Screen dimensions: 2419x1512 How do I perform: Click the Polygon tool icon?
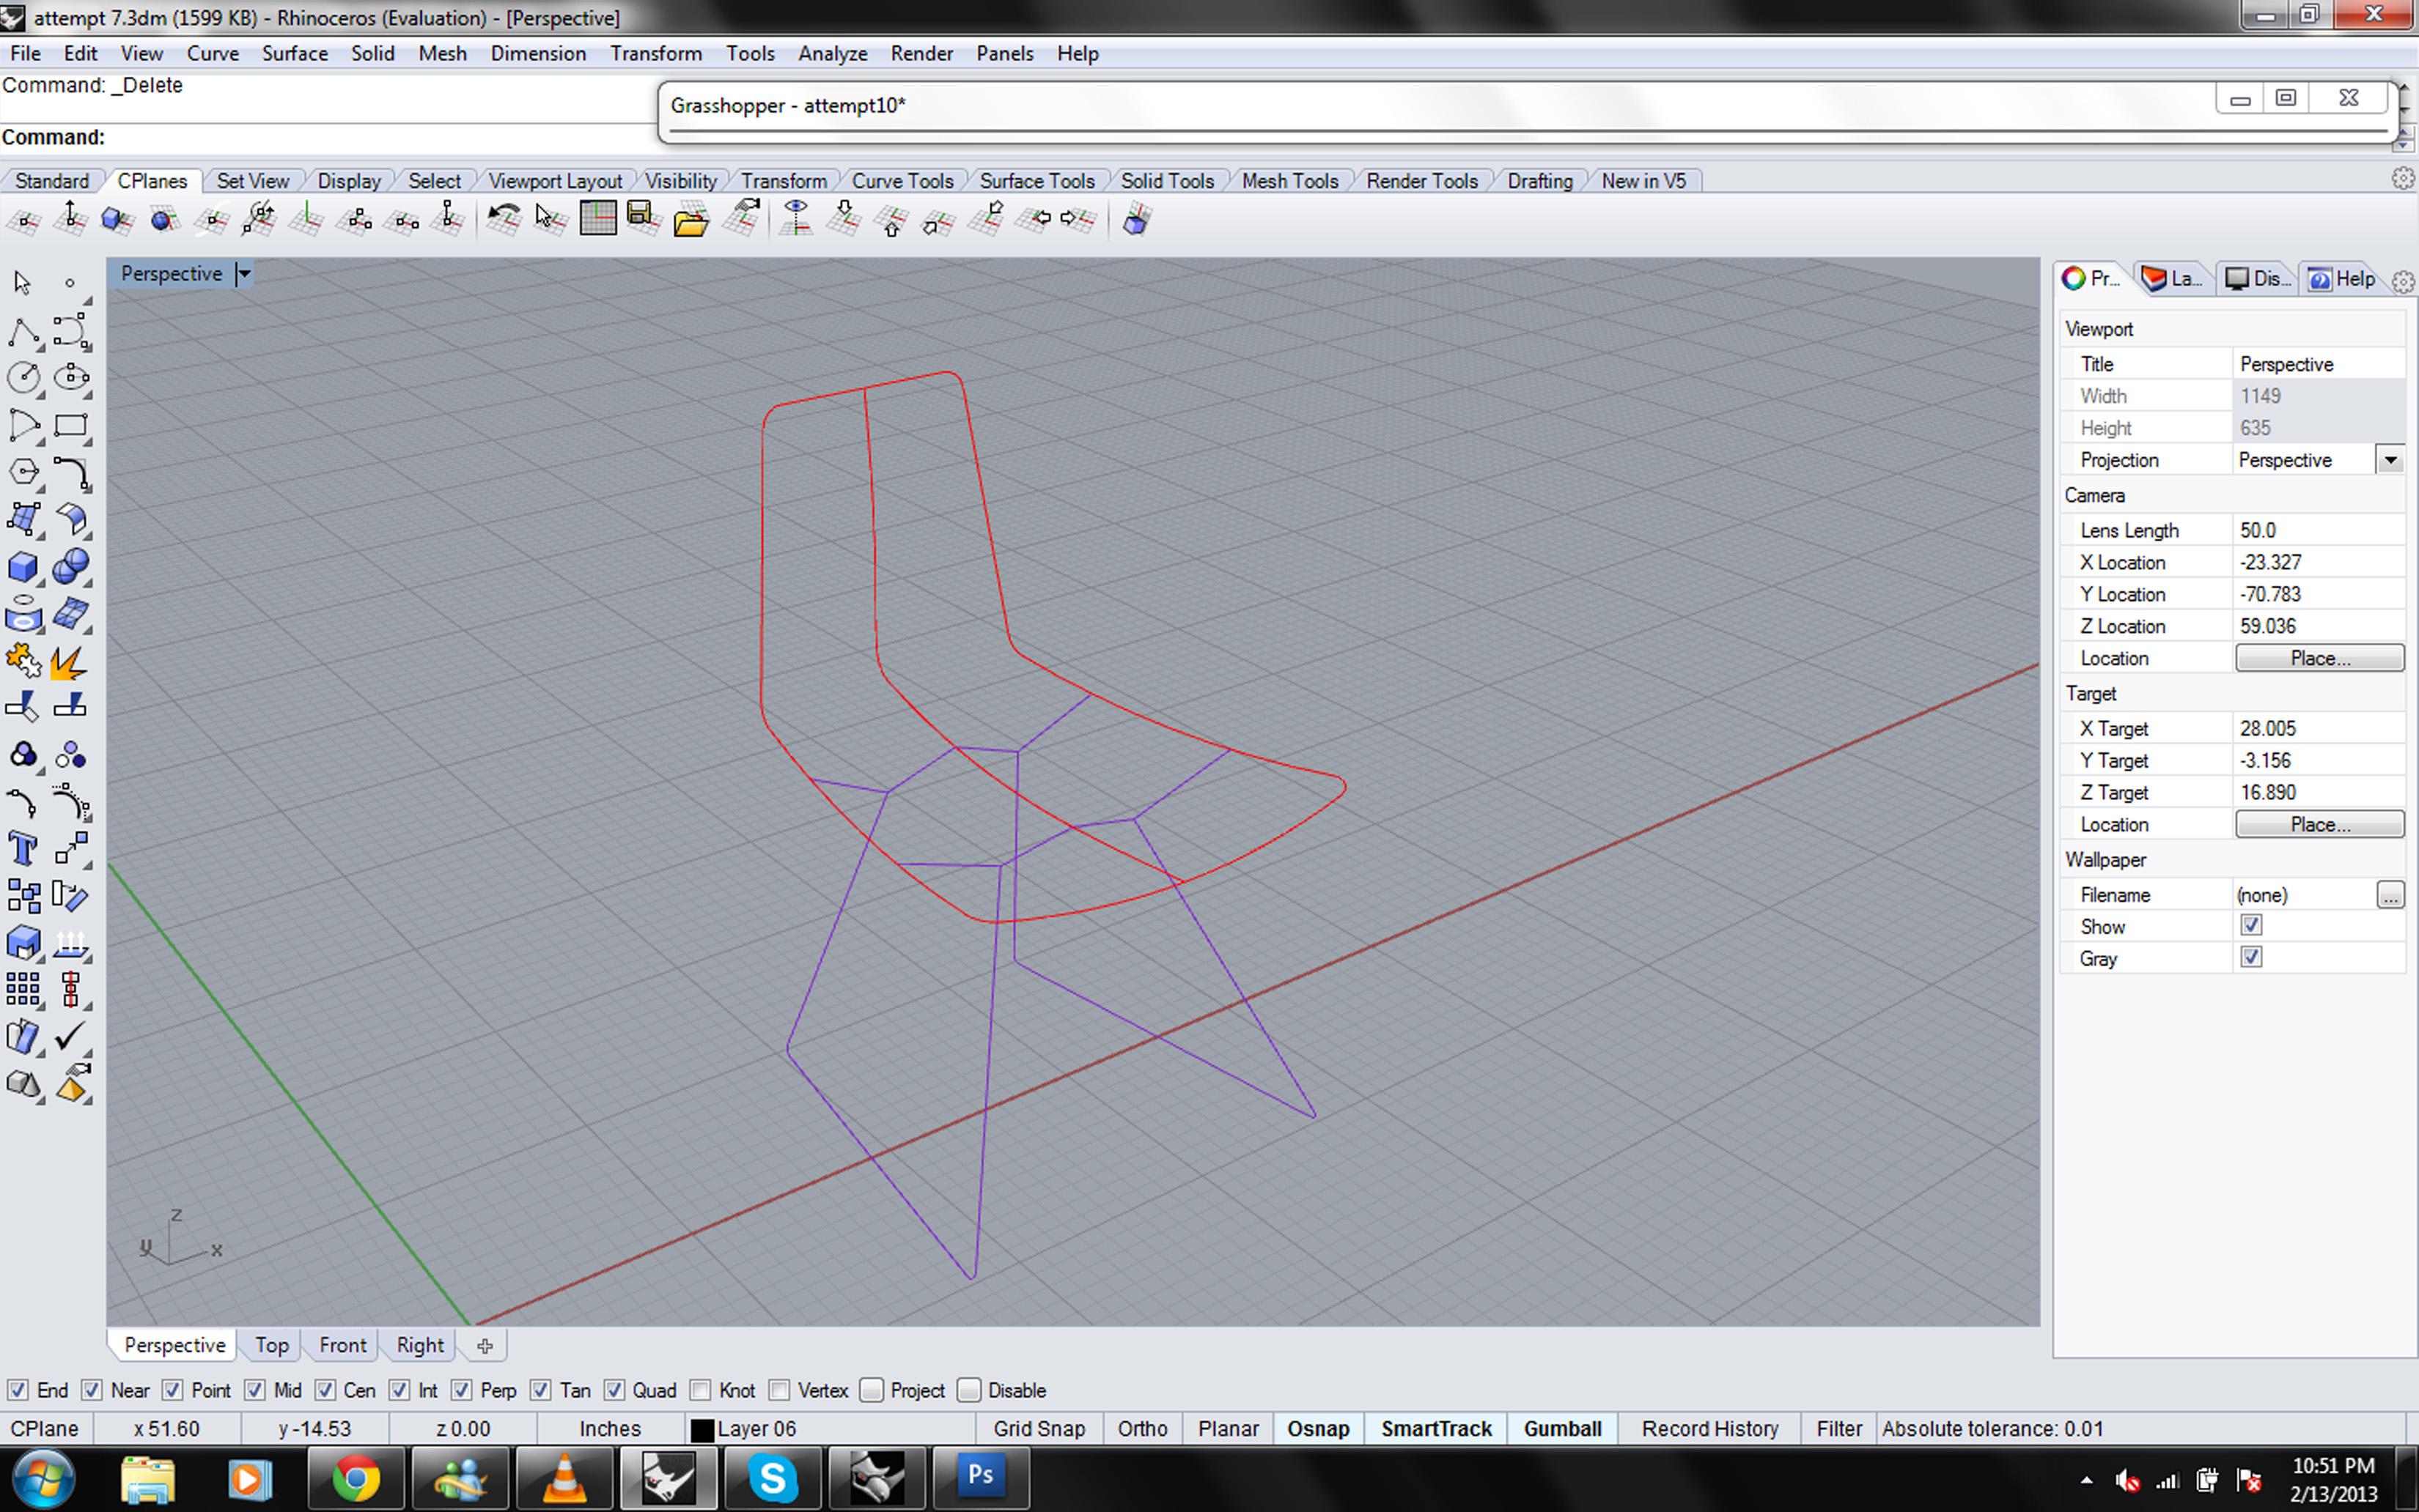pyautogui.click(x=23, y=472)
